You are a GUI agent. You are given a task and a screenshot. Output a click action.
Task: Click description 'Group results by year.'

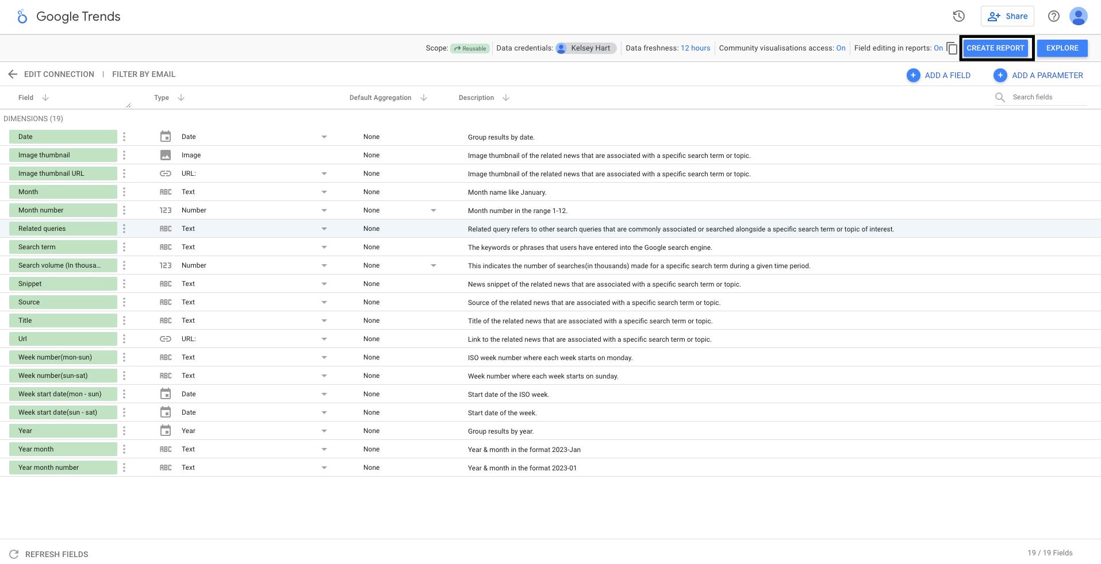click(501, 431)
